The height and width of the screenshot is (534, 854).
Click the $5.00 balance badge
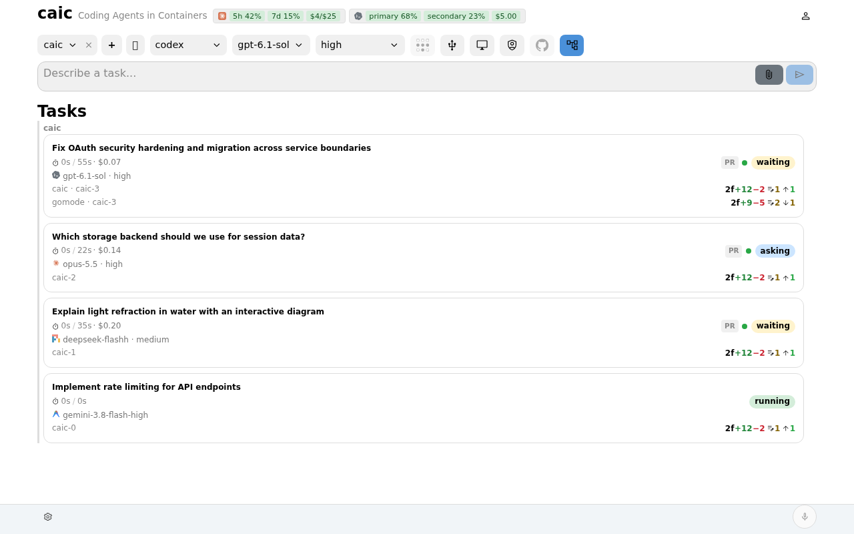[506, 16]
